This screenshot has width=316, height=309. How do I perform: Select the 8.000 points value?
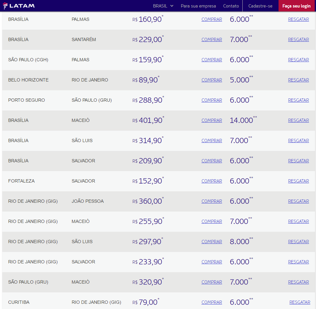pos(241,241)
